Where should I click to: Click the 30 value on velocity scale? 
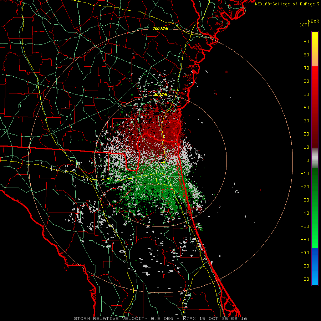click(x=306, y=121)
